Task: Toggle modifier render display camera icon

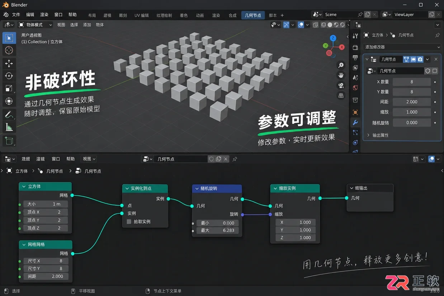Action: [420, 59]
